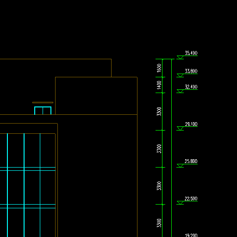Select the 1400 vertical dimension text
Viewport: 237px width, 237px height.
point(159,85)
